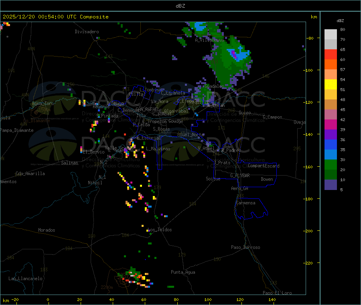Click the Nihuil location label

coord(95,183)
